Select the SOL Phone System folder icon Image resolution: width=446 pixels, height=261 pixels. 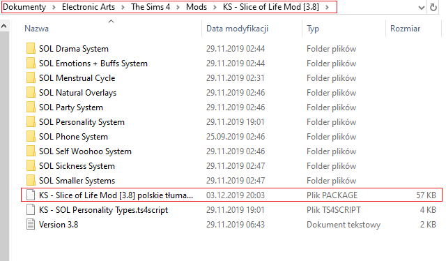(31, 137)
